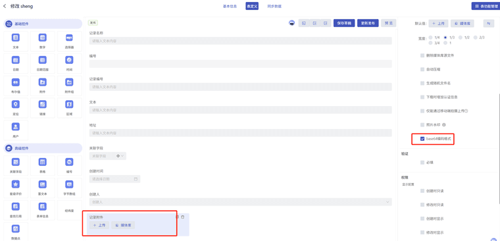
Task: Select the 字节数组 byte array control
Action: coord(70,188)
